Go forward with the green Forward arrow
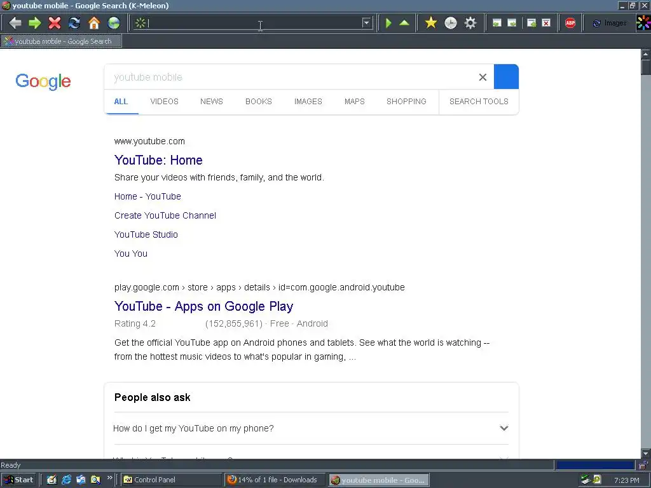Image resolution: width=651 pixels, height=488 pixels. pos(35,23)
